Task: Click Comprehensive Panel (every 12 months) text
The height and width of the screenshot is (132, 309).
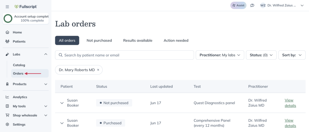Action: [x=212, y=123]
